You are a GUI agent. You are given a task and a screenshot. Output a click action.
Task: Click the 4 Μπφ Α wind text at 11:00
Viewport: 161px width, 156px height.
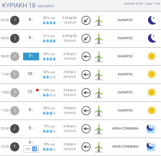coord(69,72)
